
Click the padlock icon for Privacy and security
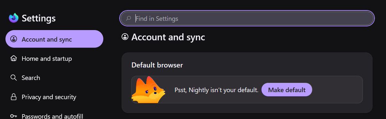(x=14, y=97)
